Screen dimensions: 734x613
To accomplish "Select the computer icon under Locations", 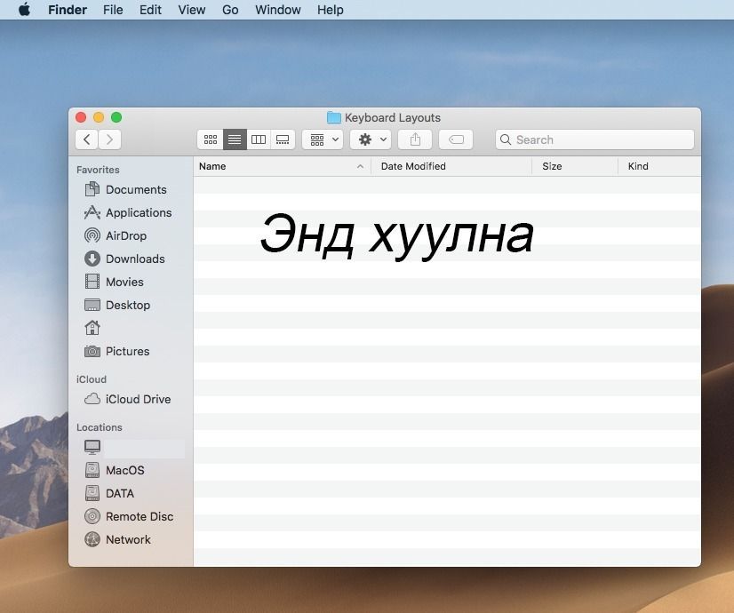I will (92, 448).
